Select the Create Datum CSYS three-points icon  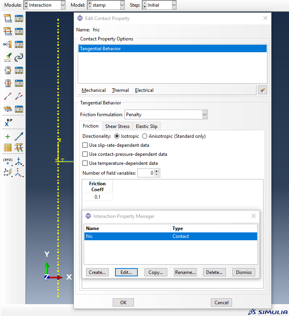pyautogui.click(x=19, y=172)
